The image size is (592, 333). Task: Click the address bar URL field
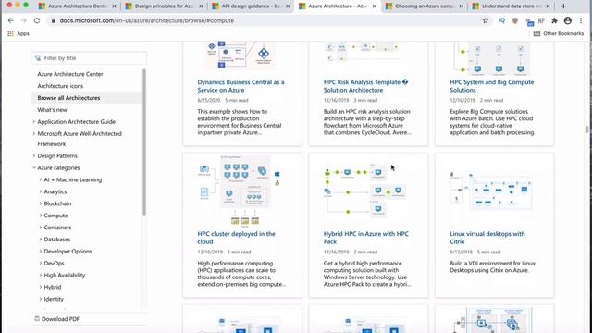[x=265, y=20]
